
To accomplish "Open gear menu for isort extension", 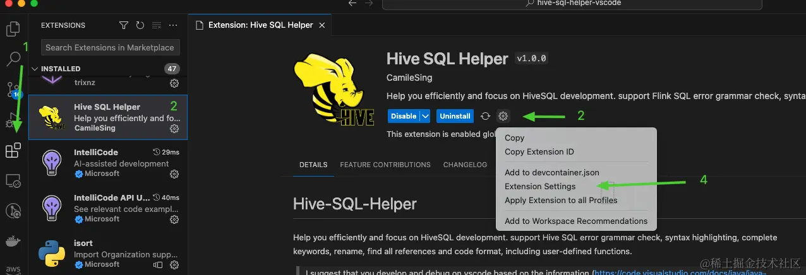I will [174, 265].
